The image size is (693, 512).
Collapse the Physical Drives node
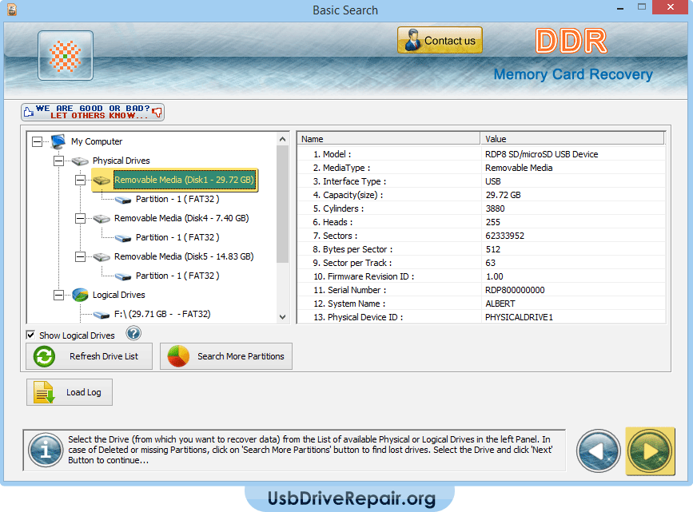pyautogui.click(x=59, y=161)
